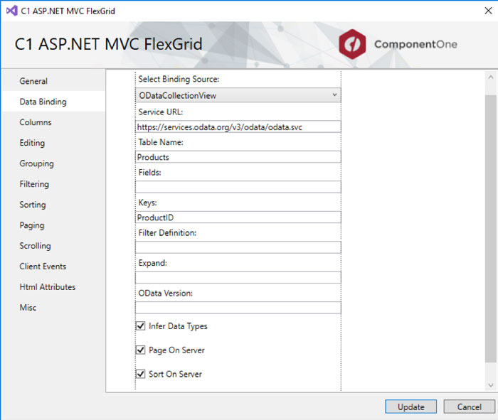Select the Filtering tab
Image resolution: width=498 pixels, height=420 pixels.
pos(34,184)
